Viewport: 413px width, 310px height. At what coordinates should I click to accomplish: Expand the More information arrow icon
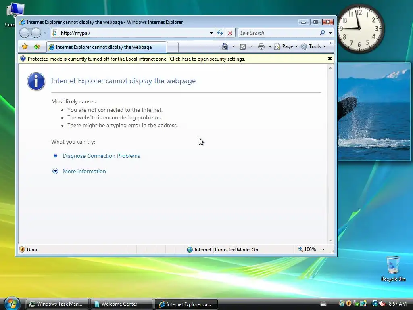tap(55, 171)
